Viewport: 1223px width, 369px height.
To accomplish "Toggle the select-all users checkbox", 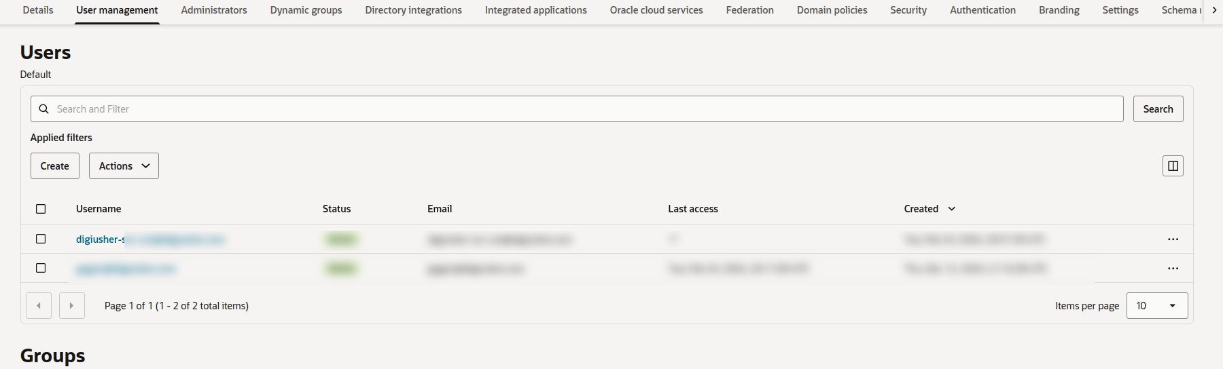I will pos(41,209).
